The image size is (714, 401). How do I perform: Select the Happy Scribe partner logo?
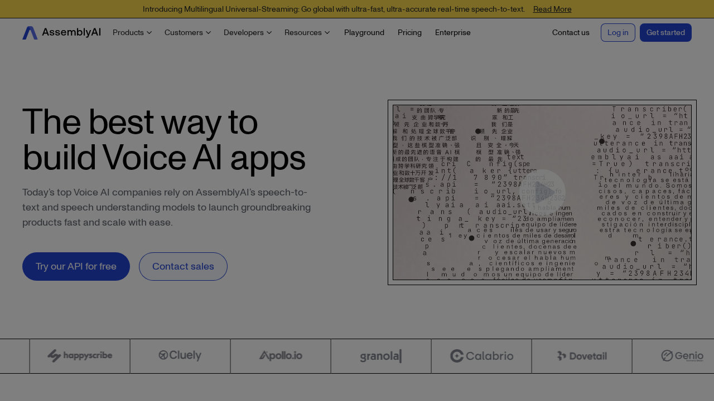(80, 356)
